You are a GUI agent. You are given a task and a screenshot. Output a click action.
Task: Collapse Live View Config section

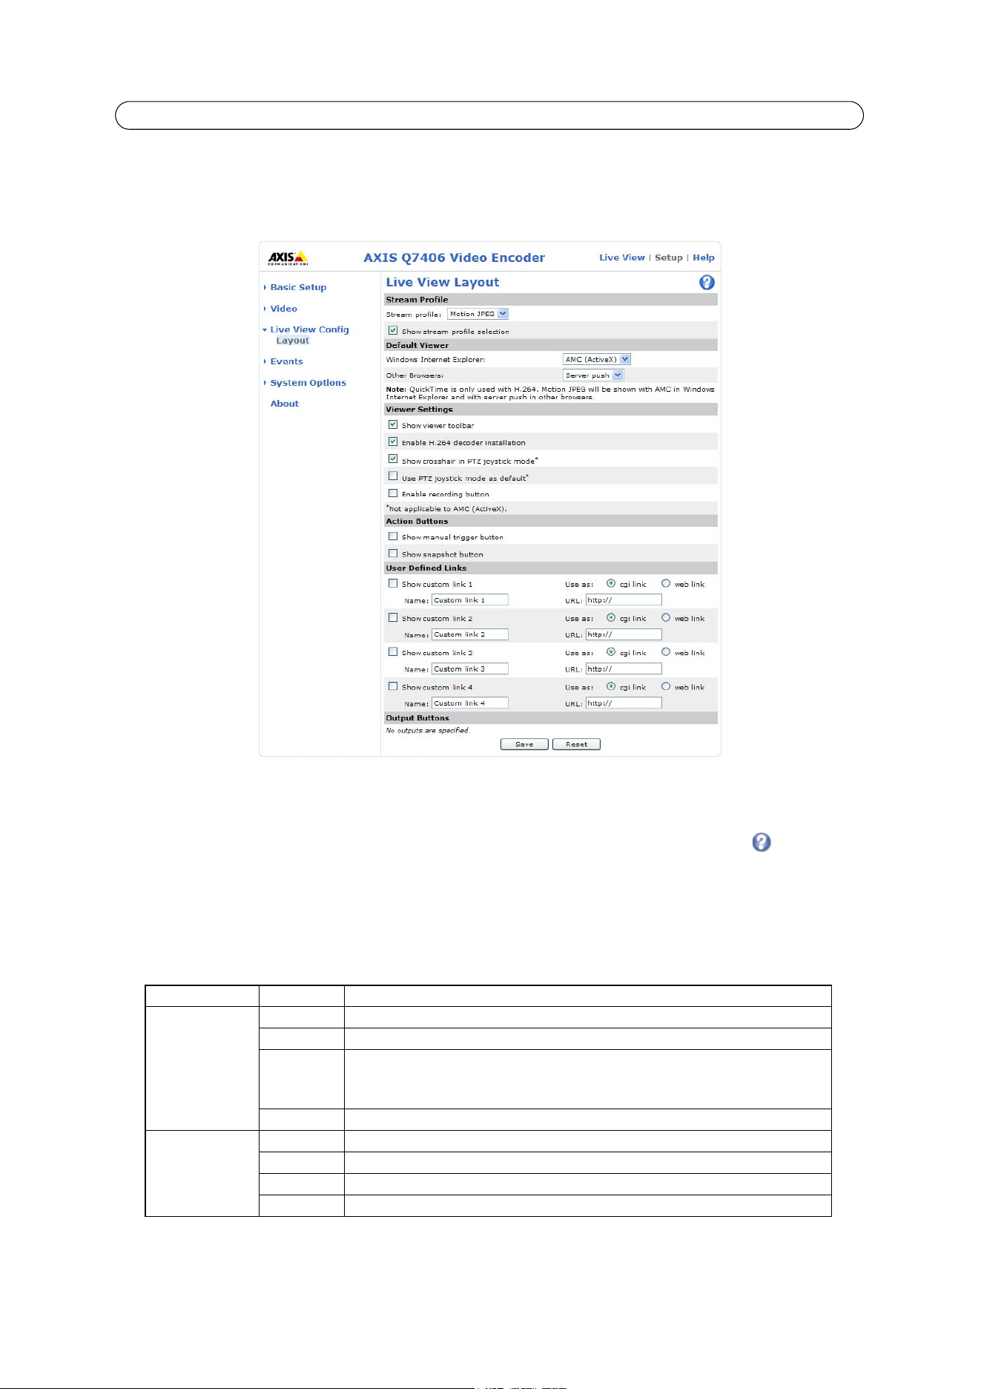pyautogui.click(x=308, y=329)
